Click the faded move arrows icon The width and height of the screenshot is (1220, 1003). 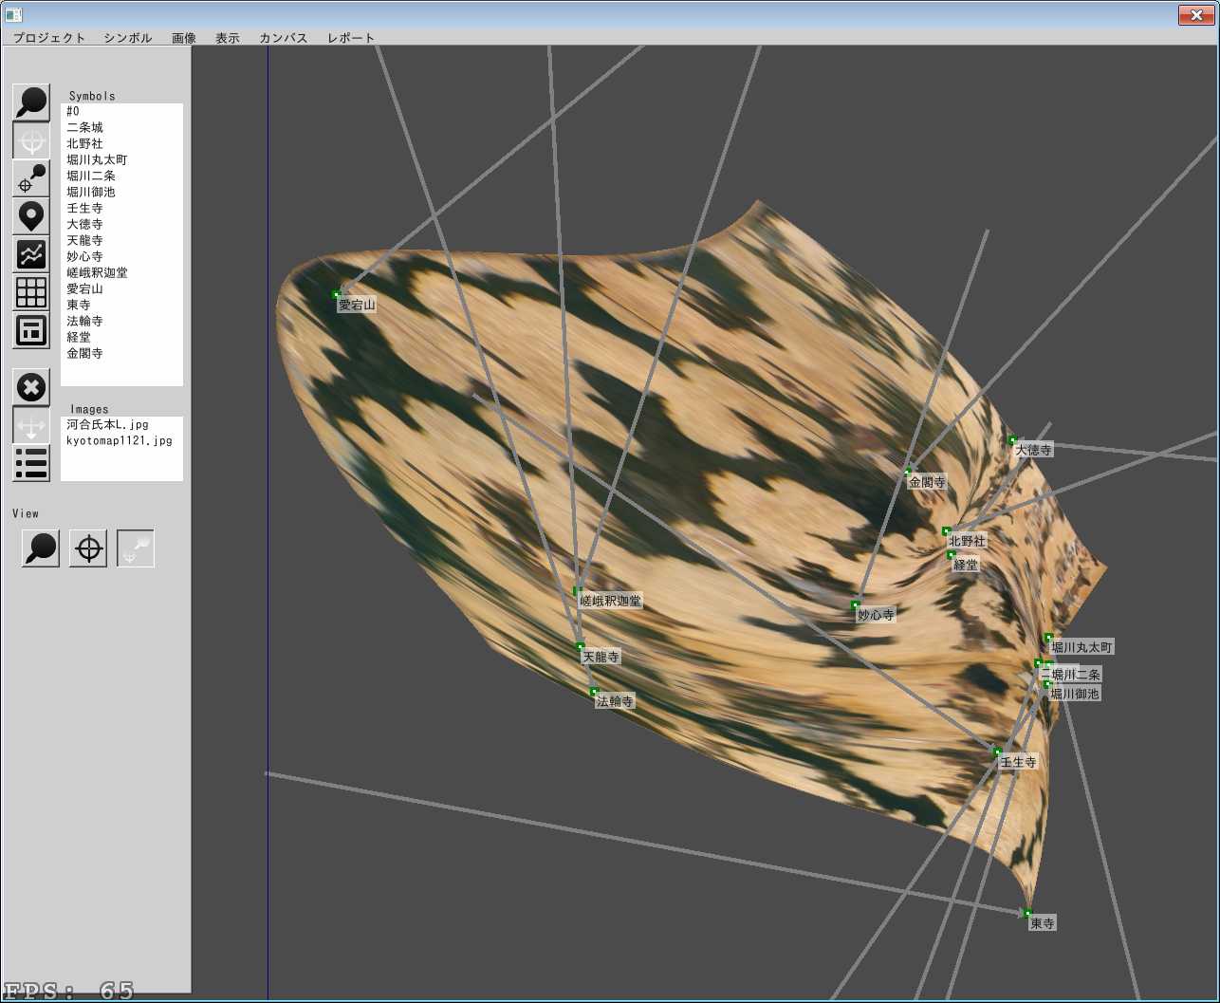click(31, 425)
